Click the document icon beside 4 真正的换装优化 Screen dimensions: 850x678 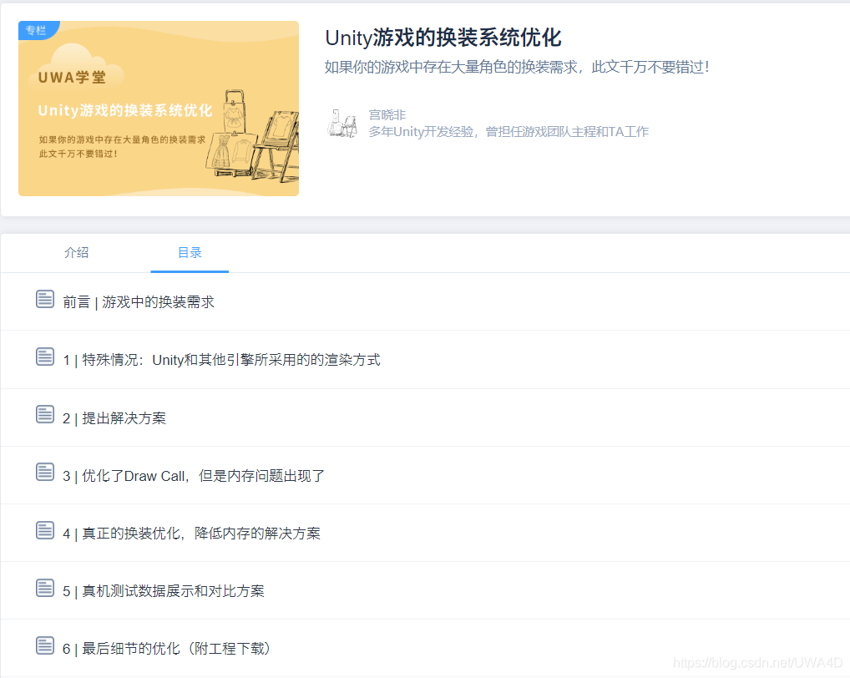[x=45, y=530]
